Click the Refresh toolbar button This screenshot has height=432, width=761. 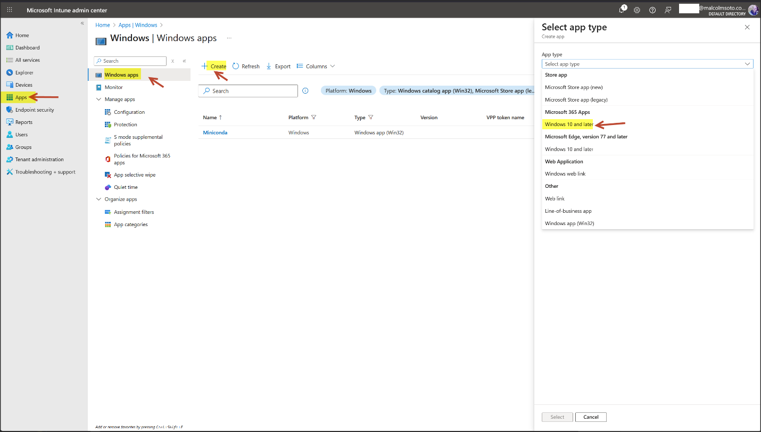(x=246, y=67)
